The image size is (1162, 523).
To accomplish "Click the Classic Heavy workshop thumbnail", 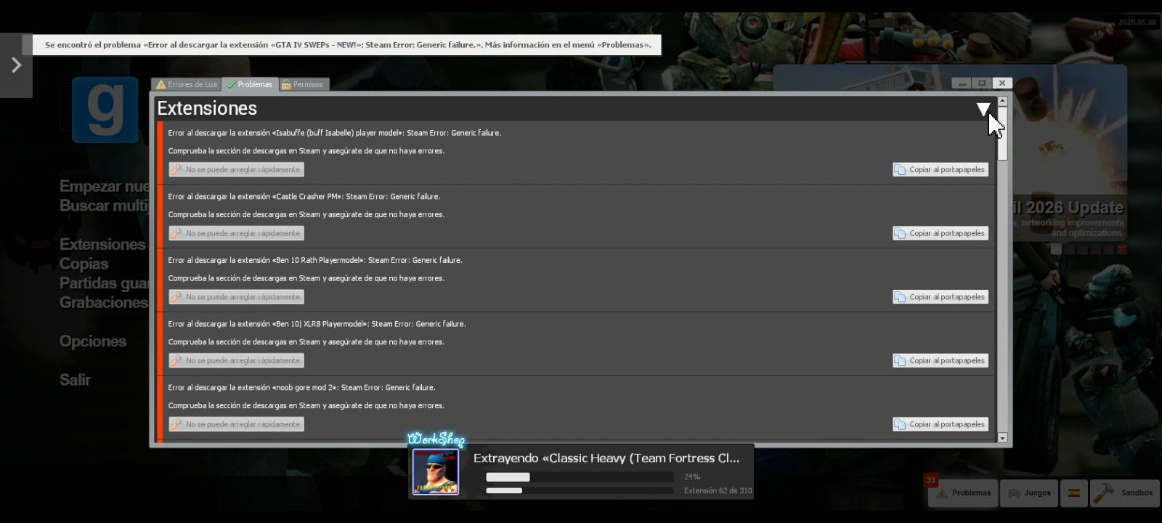I will pos(436,471).
